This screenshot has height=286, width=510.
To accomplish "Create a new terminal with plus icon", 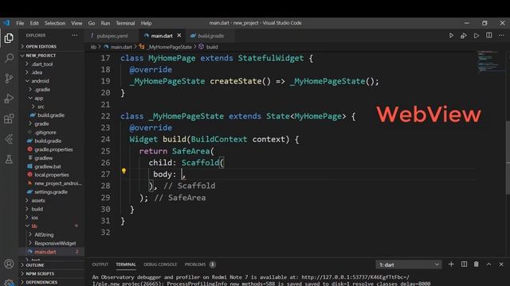I will [x=451, y=265].
